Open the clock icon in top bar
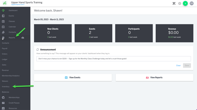This screenshot has width=197, height=110. (x=180, y=3)
